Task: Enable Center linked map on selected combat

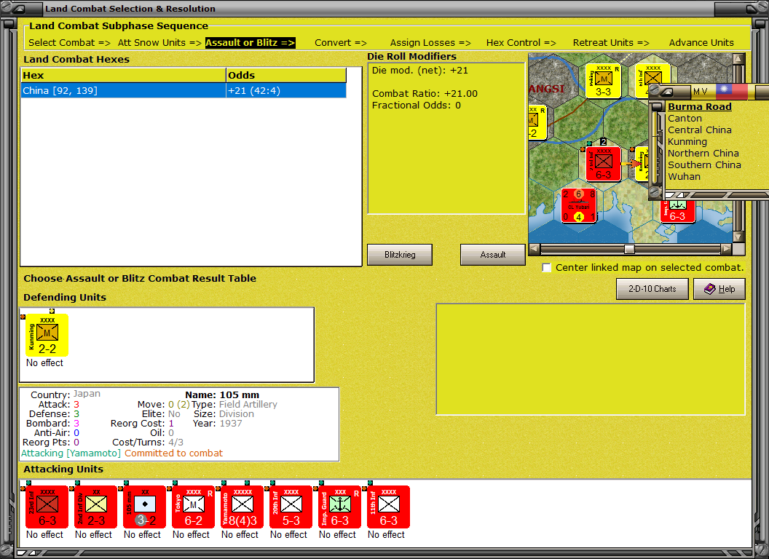Action: tap(547, 267)
